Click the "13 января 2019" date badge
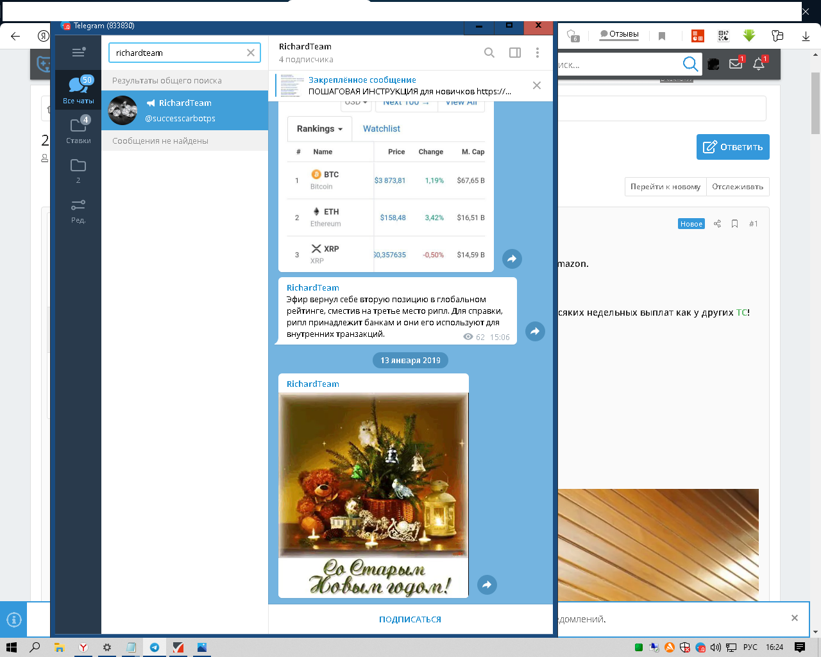Viewport: 821px width, 657px height. coord(410,361)
